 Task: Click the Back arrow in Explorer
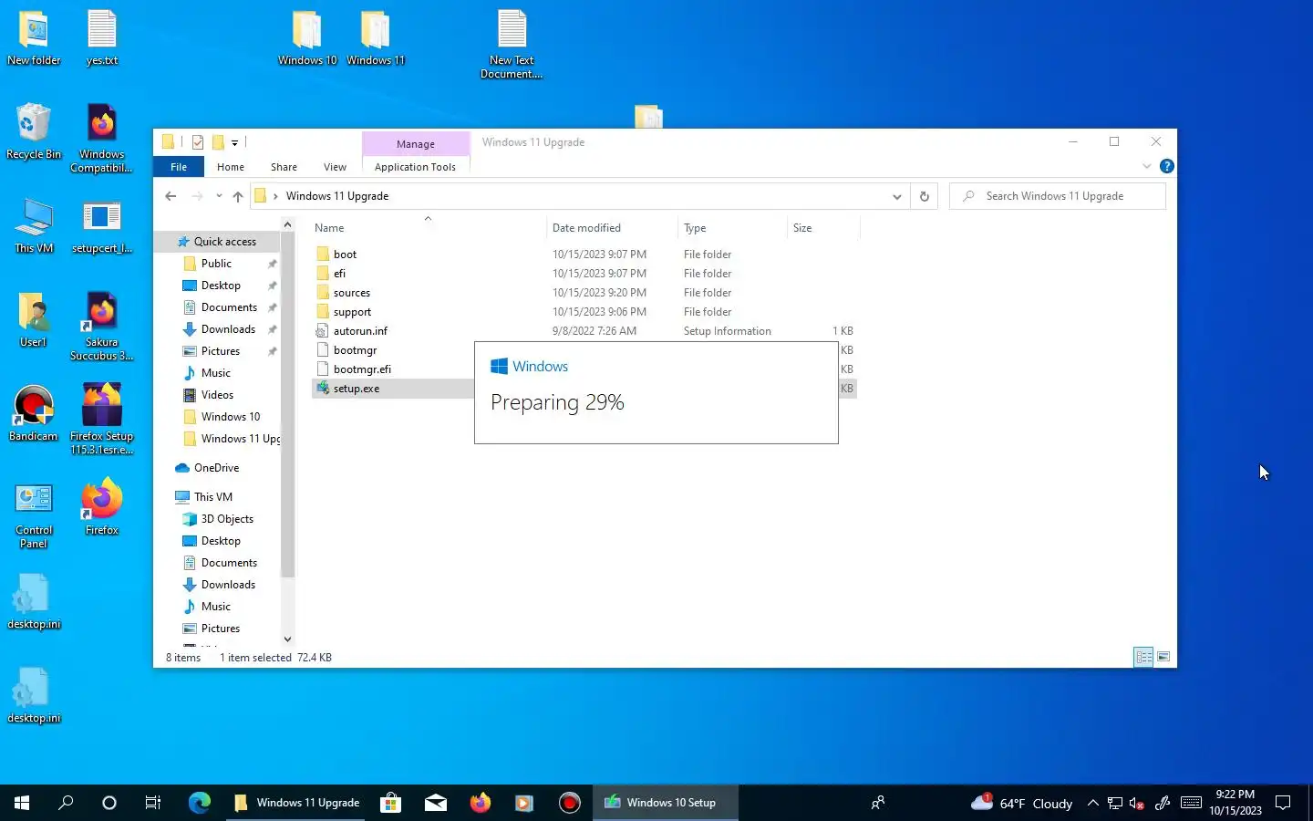point(171,196)
